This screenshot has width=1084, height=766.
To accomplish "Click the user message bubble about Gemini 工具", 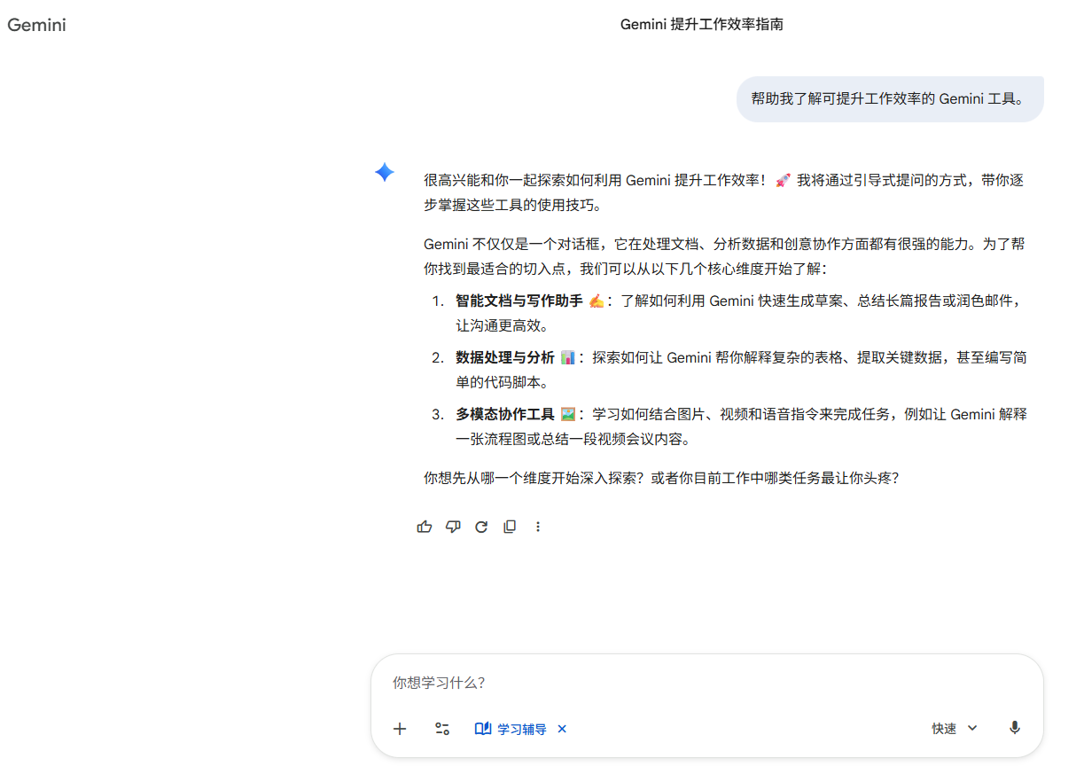I will click(x=889, y=99).
